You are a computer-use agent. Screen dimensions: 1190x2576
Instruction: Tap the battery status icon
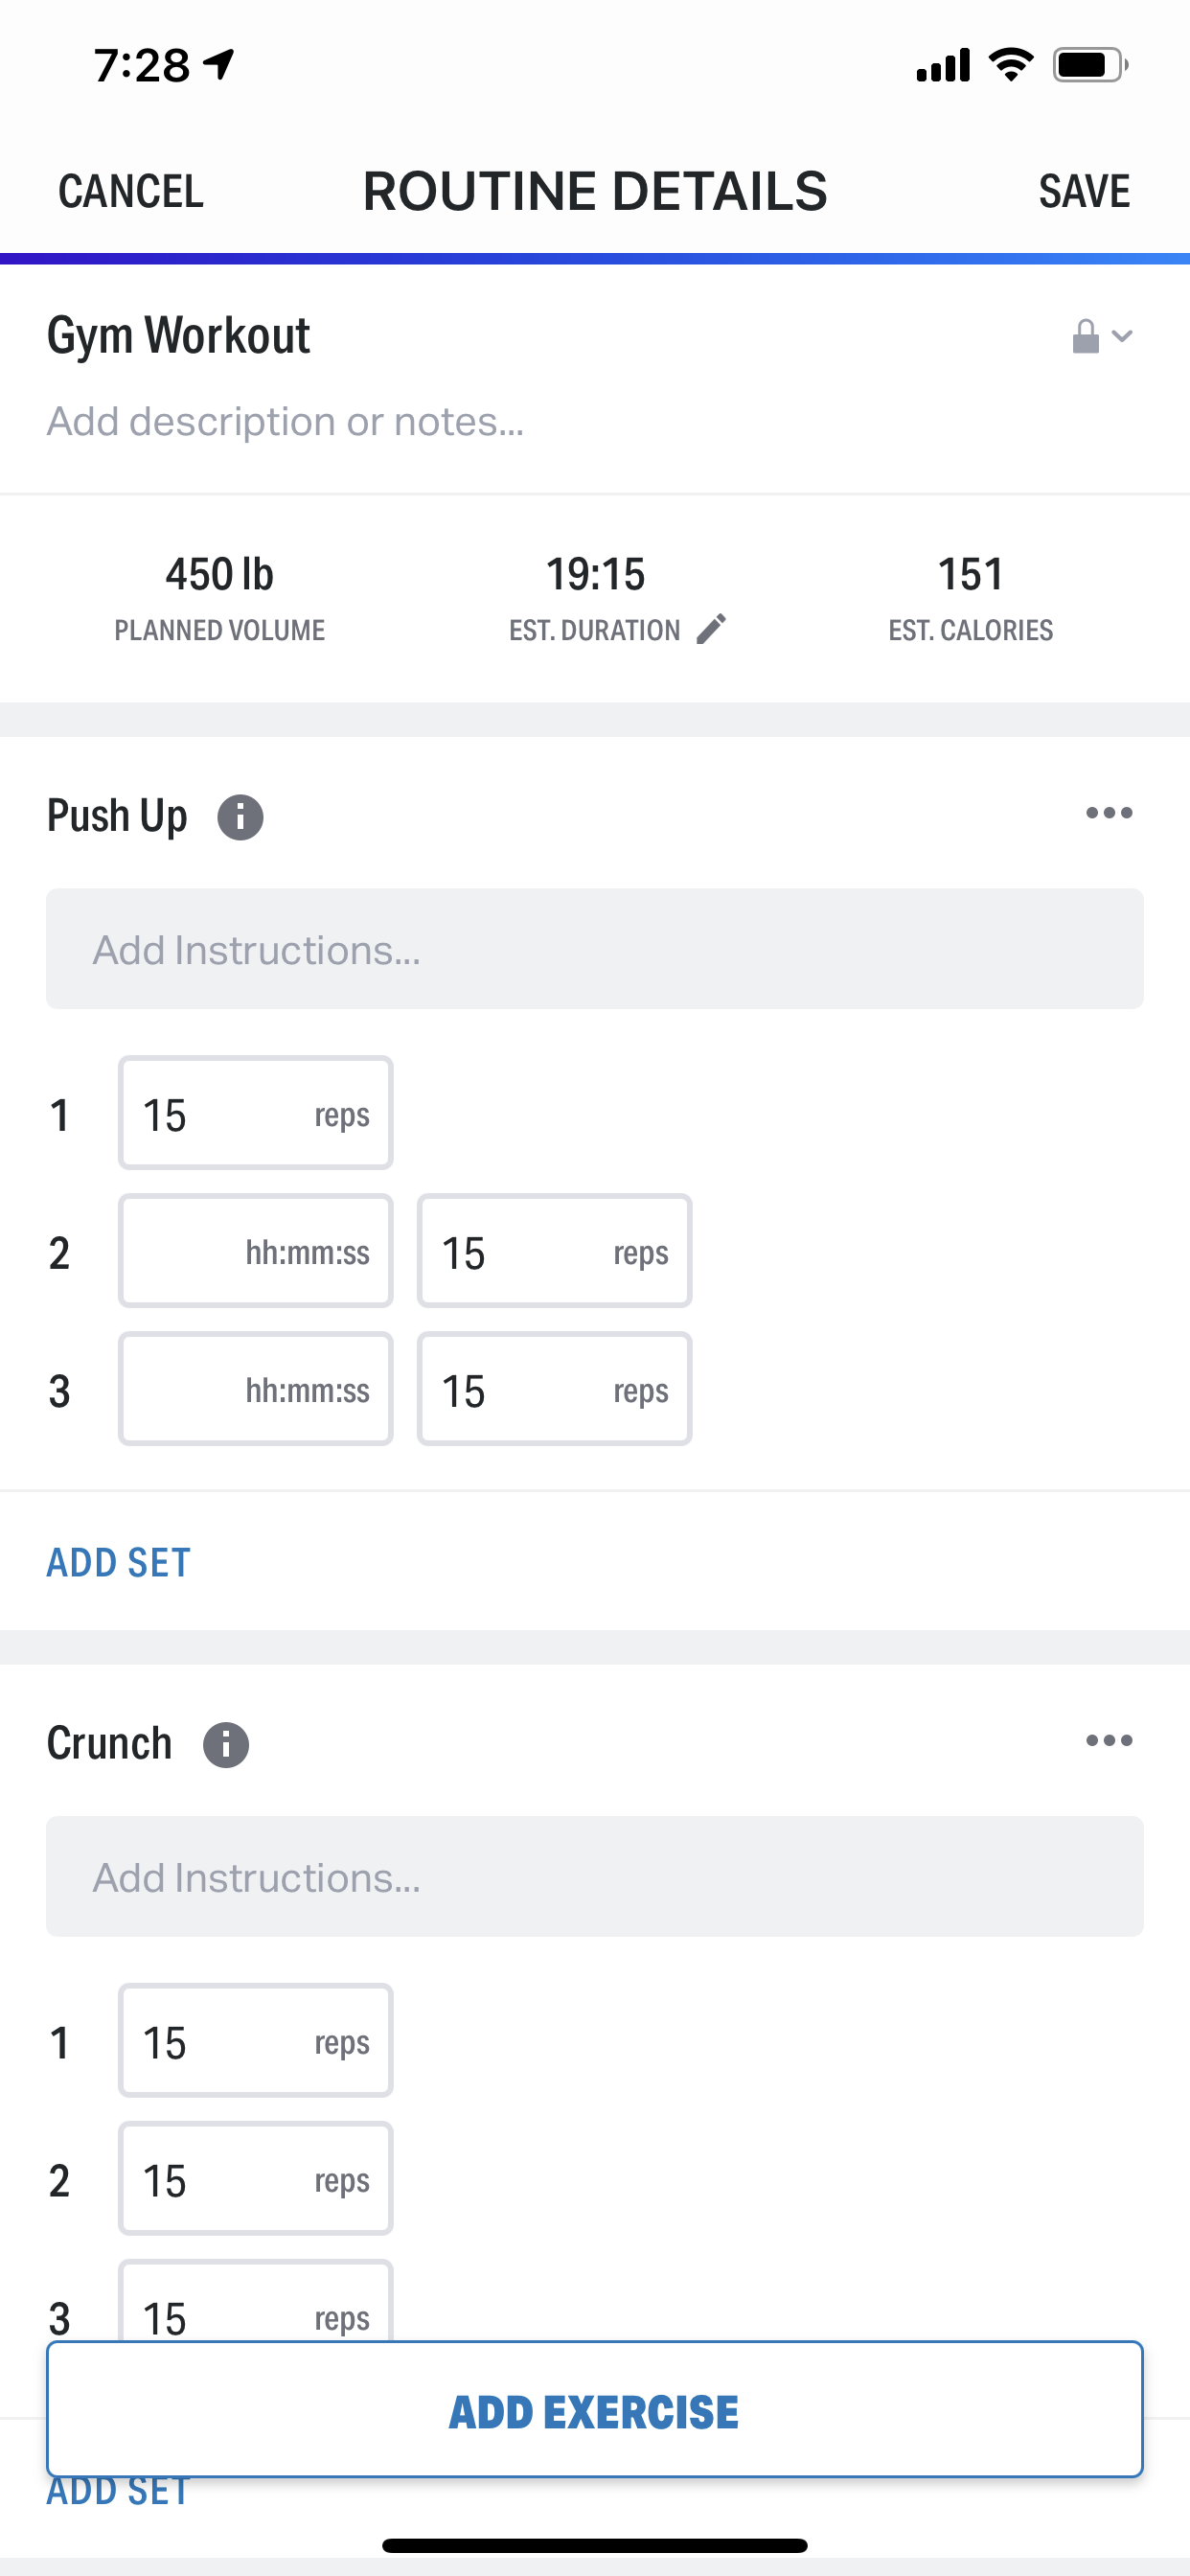[1090, 66]
